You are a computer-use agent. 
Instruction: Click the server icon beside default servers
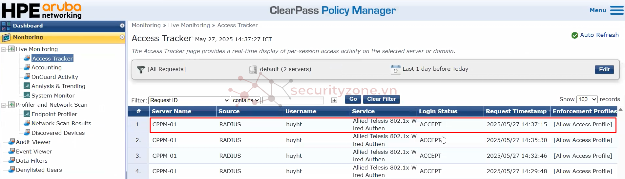(253, 69)
